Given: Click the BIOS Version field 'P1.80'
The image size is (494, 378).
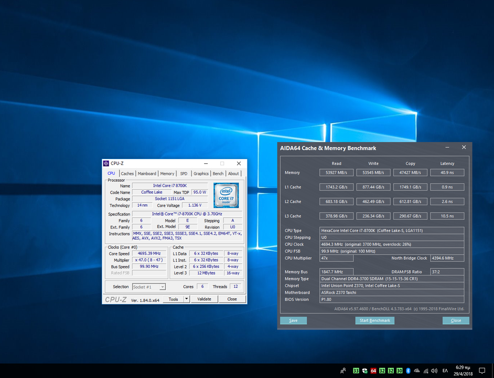Looking at the screenshot, I should [392, 299].
